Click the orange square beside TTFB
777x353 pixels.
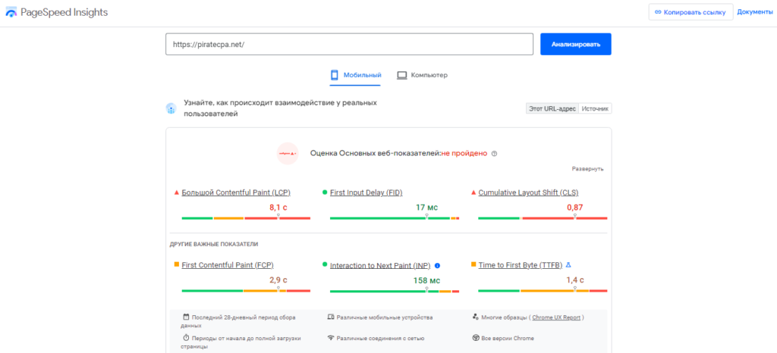tap(473, 264)
